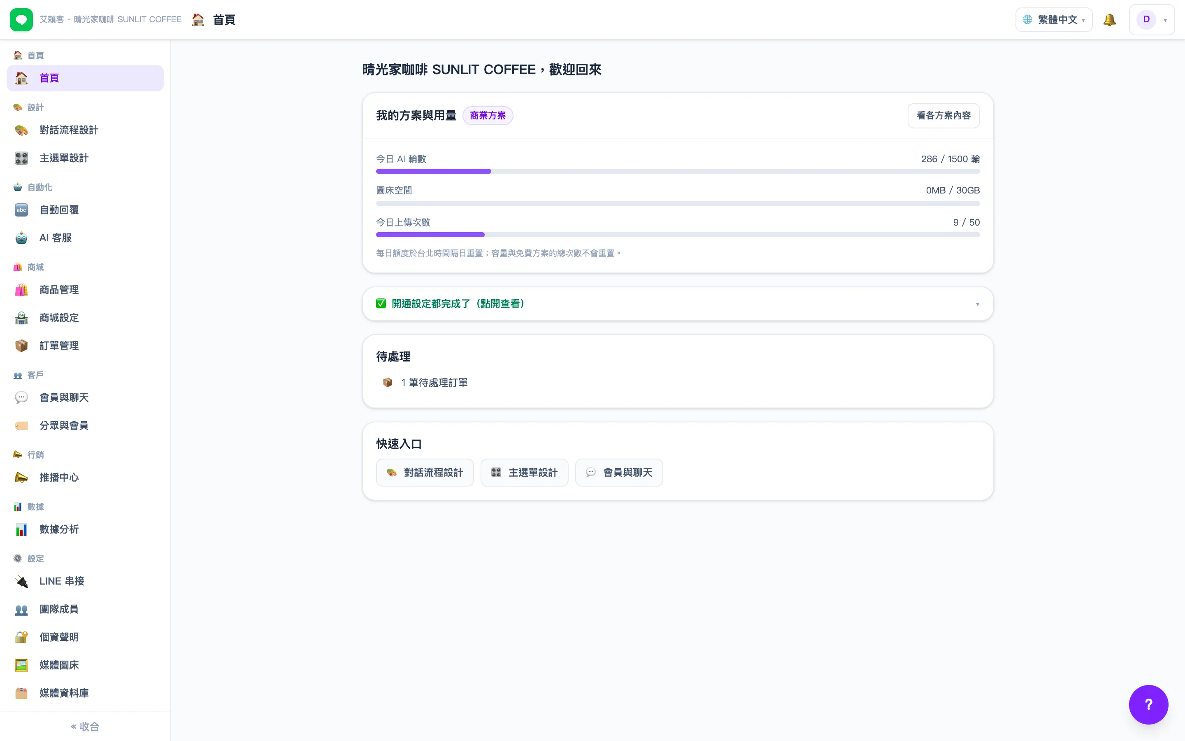The image size is (1185, 741).
Task: Click the robot icon for AI 客服
Action: (x=21, y=238)
